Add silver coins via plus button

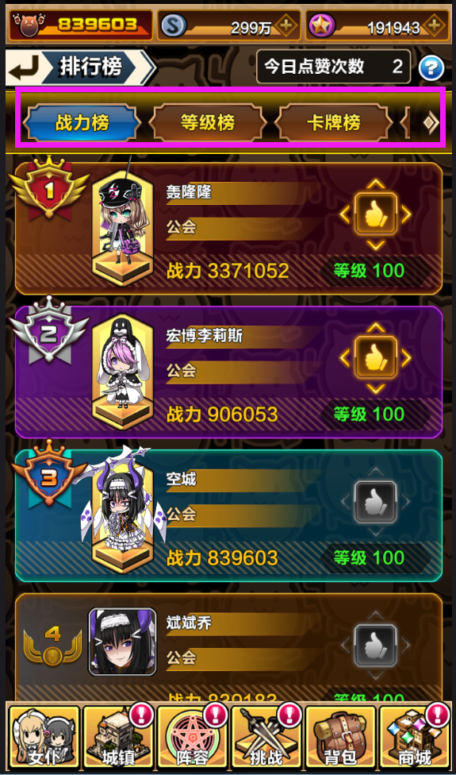pyautogui.click(x=285, y=25)
